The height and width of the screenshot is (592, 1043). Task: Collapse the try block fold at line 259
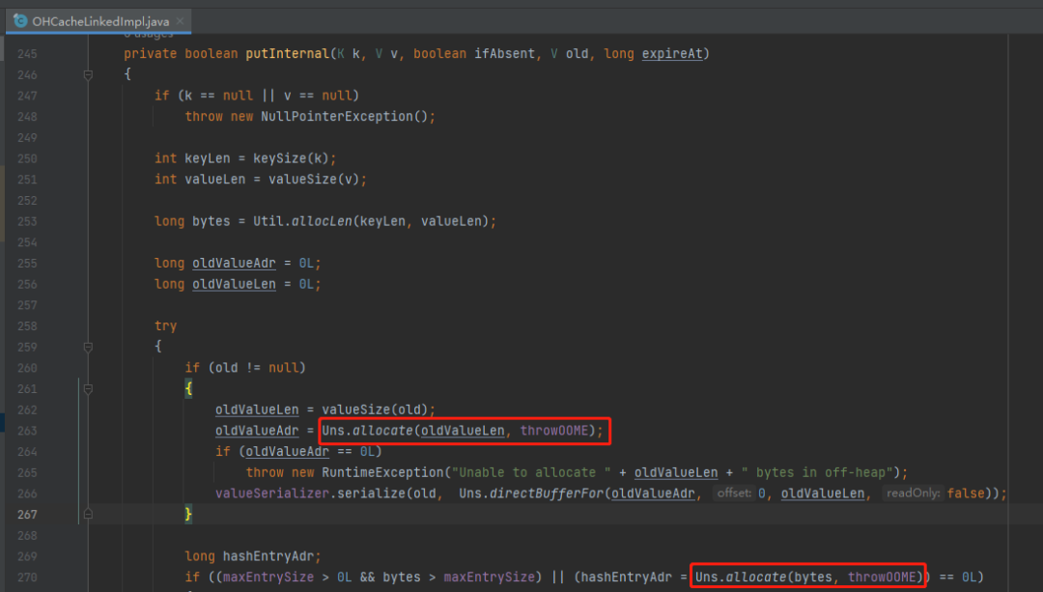click(x=88, y=348)
